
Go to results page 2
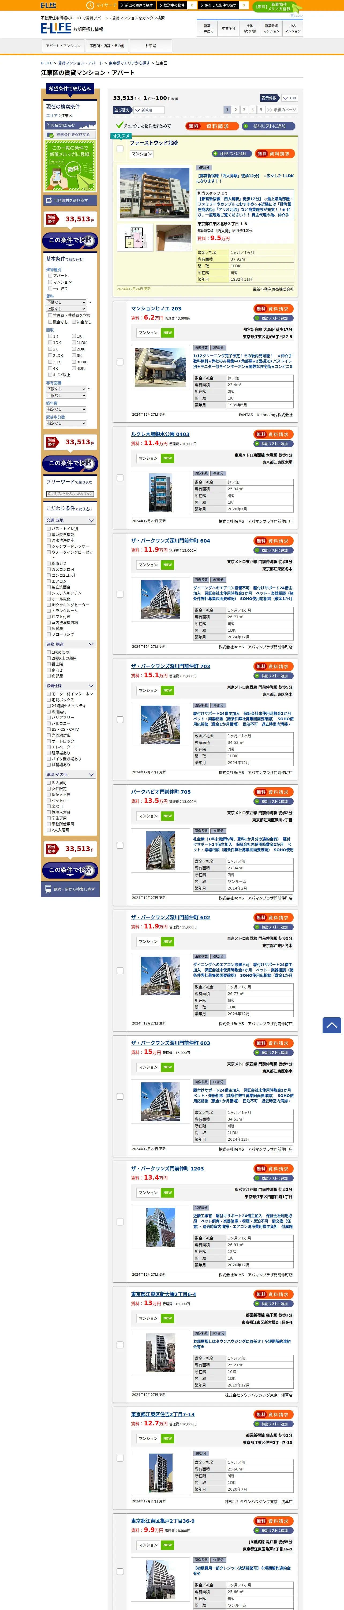[235, 110]
